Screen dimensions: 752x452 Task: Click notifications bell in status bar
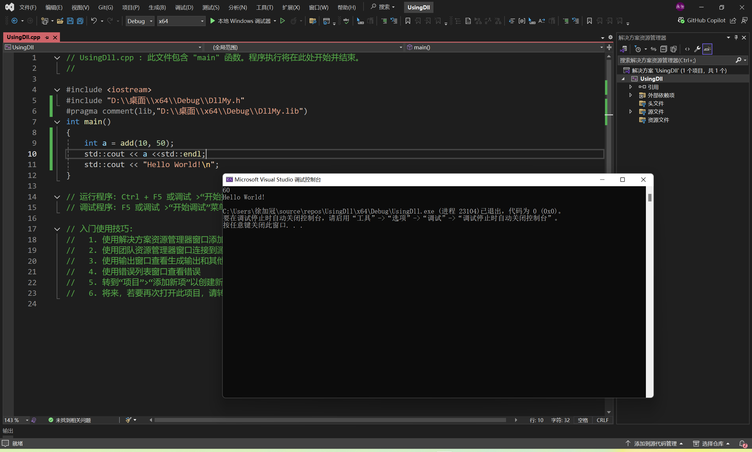pos(743,444)
